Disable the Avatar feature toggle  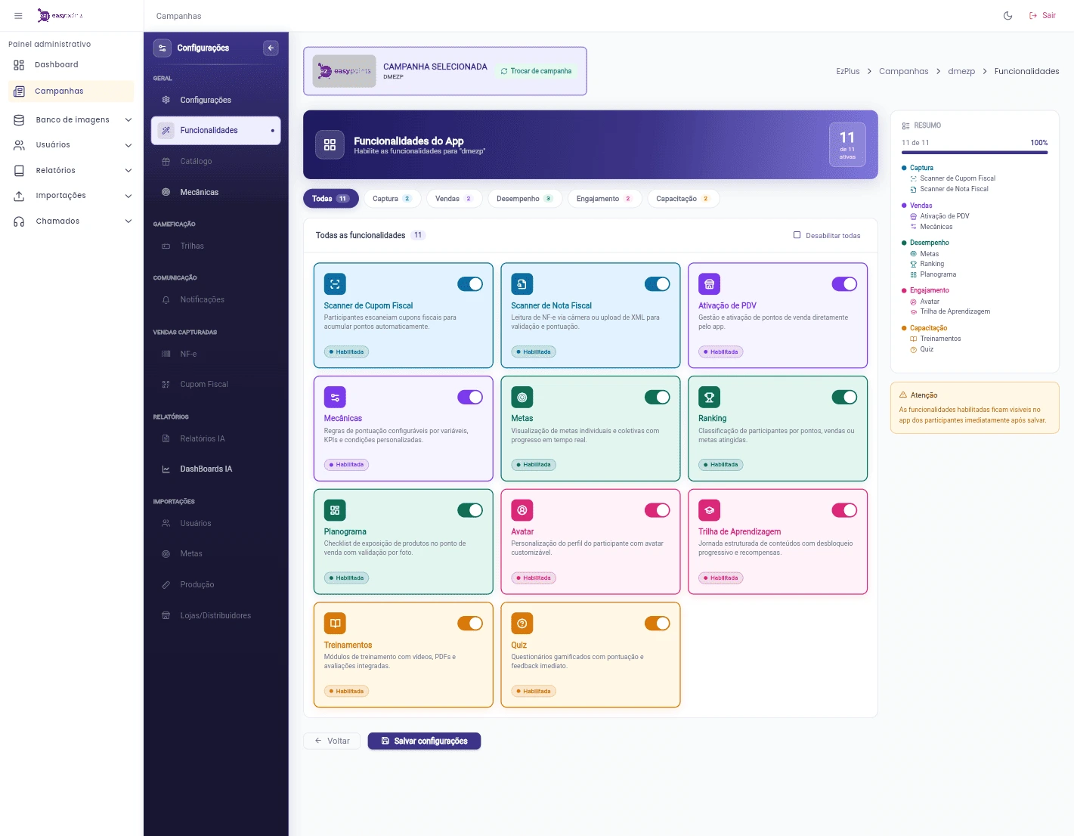[658, 509]
